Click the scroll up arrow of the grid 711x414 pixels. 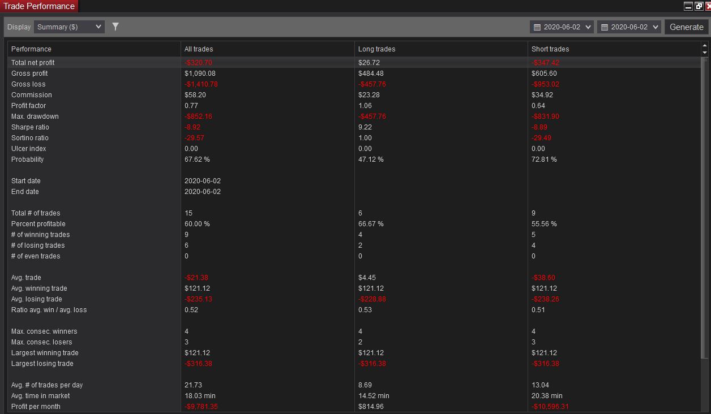705,45
